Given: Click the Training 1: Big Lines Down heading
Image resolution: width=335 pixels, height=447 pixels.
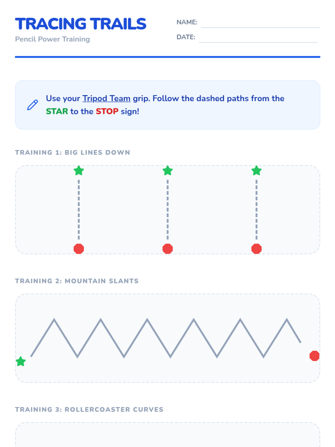Looking at the screenshot, I should 73,153.
